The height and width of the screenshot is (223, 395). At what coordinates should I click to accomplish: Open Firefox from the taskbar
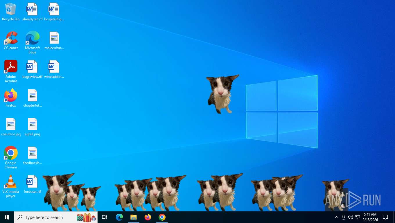(148, 217)
